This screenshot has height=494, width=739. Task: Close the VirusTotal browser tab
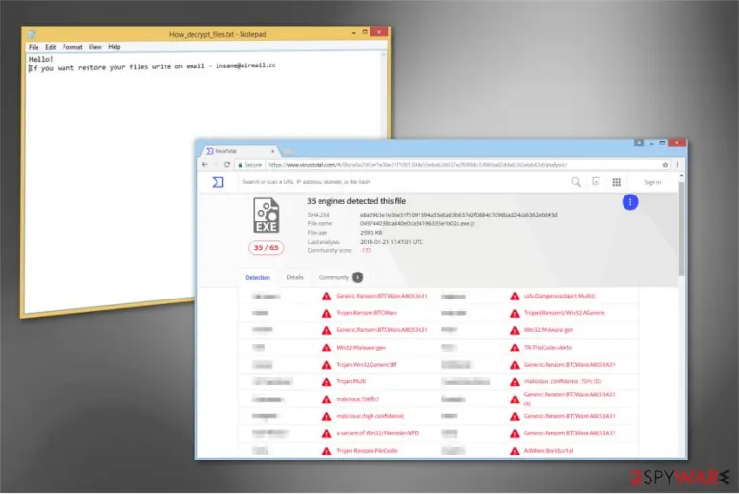click(272, 151)
